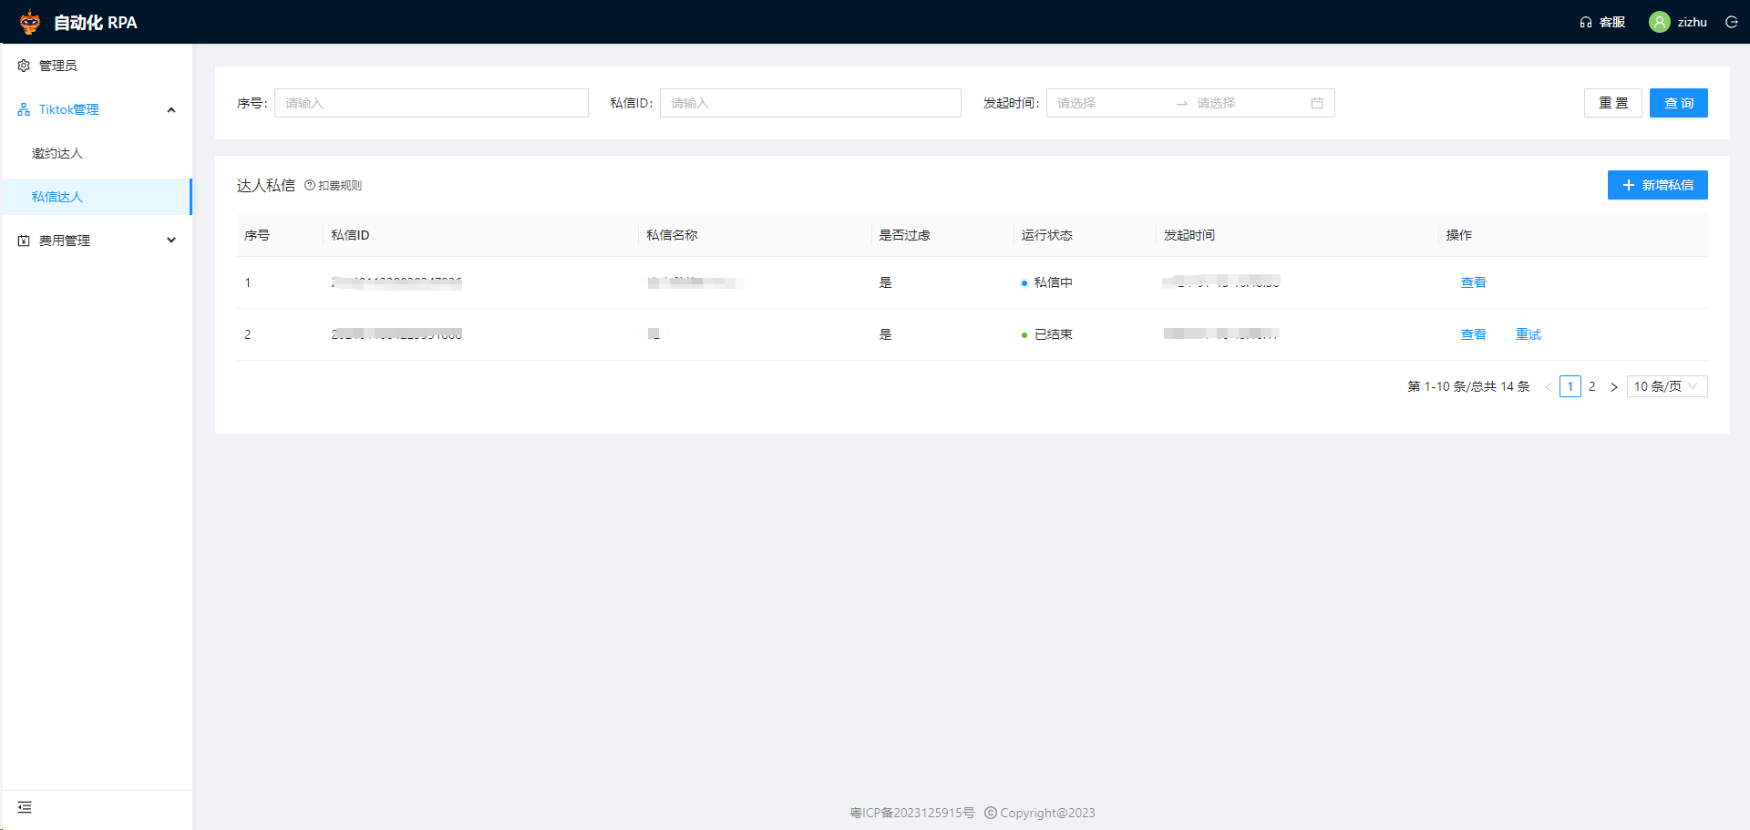
Task: Go to page 2 of results
Action: [x=1592, y=386]
